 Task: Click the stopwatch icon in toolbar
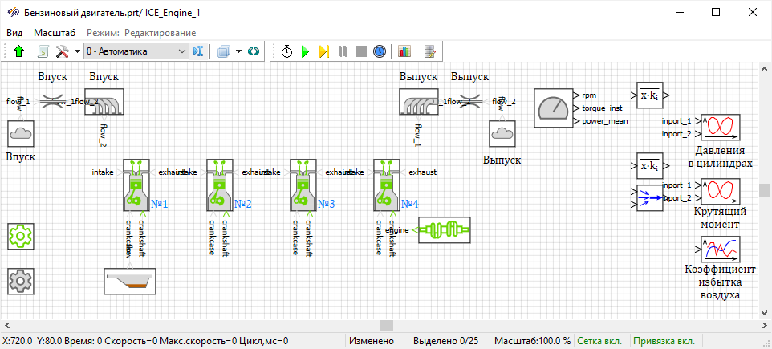(x=286, y=51)
